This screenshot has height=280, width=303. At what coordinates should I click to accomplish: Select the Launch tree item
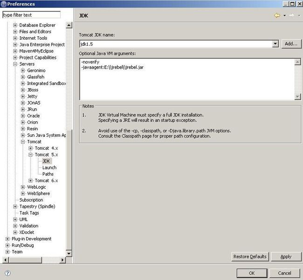[49, 168]
